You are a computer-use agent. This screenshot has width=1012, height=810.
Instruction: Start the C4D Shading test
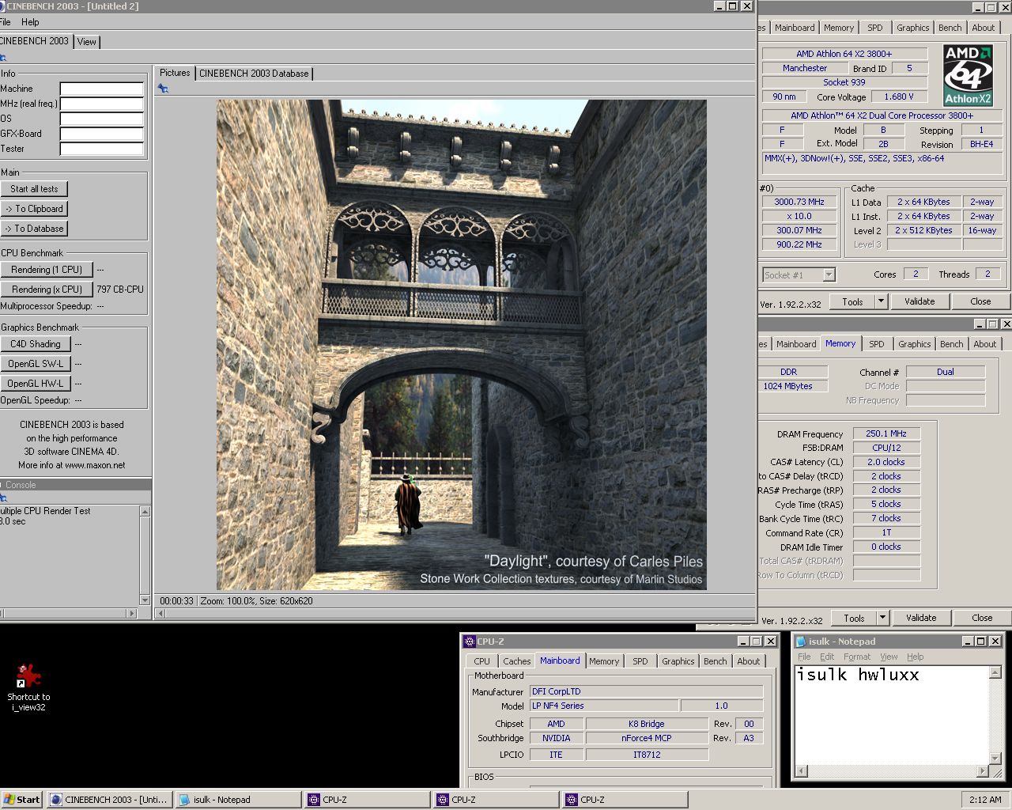(x=36, y=344)
